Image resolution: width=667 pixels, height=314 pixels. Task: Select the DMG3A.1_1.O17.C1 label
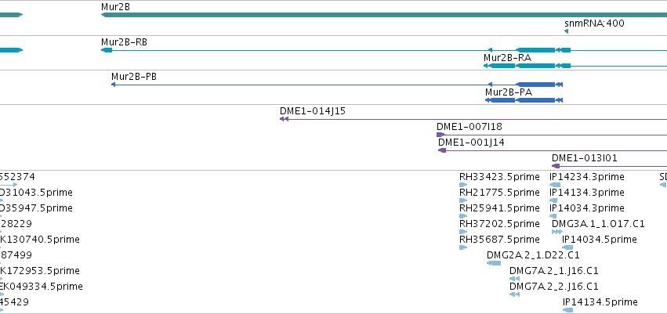[598, 224]
